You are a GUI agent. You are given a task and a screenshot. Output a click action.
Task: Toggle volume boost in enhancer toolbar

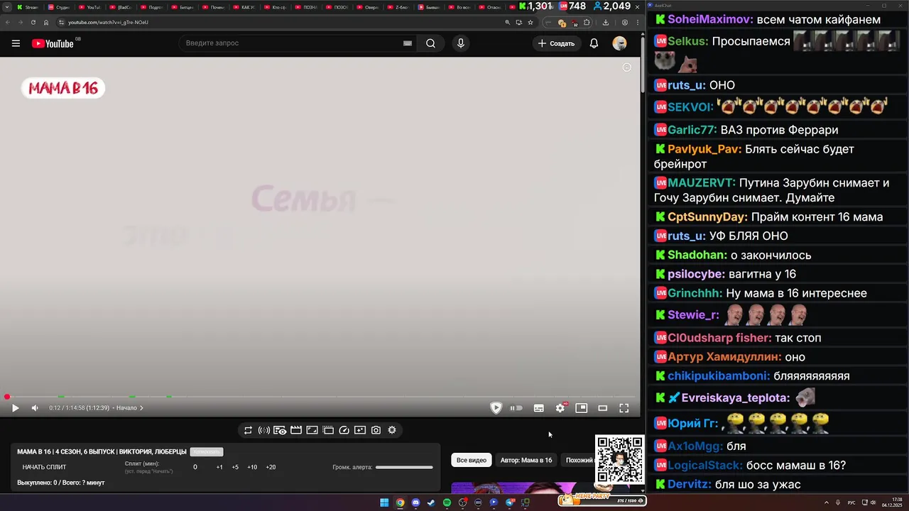tap(263, 430)
